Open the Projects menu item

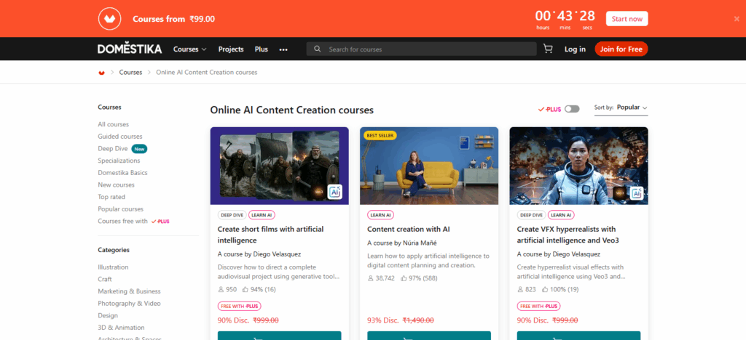(231, 49)
